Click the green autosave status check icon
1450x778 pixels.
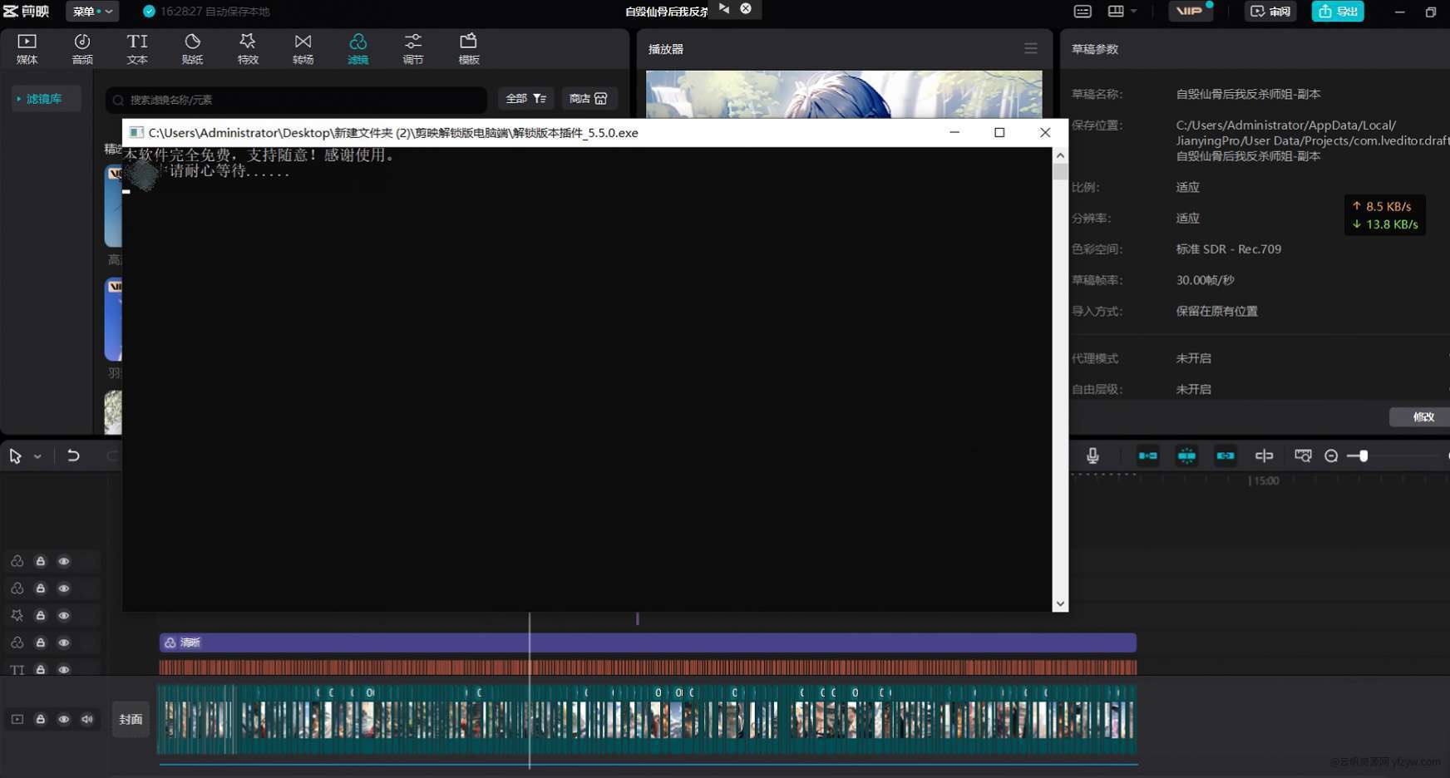click(149, 12)
